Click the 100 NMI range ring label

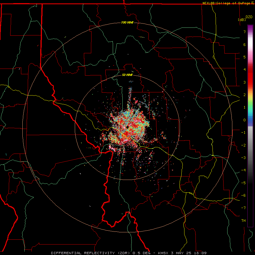(x=127, y=22)
